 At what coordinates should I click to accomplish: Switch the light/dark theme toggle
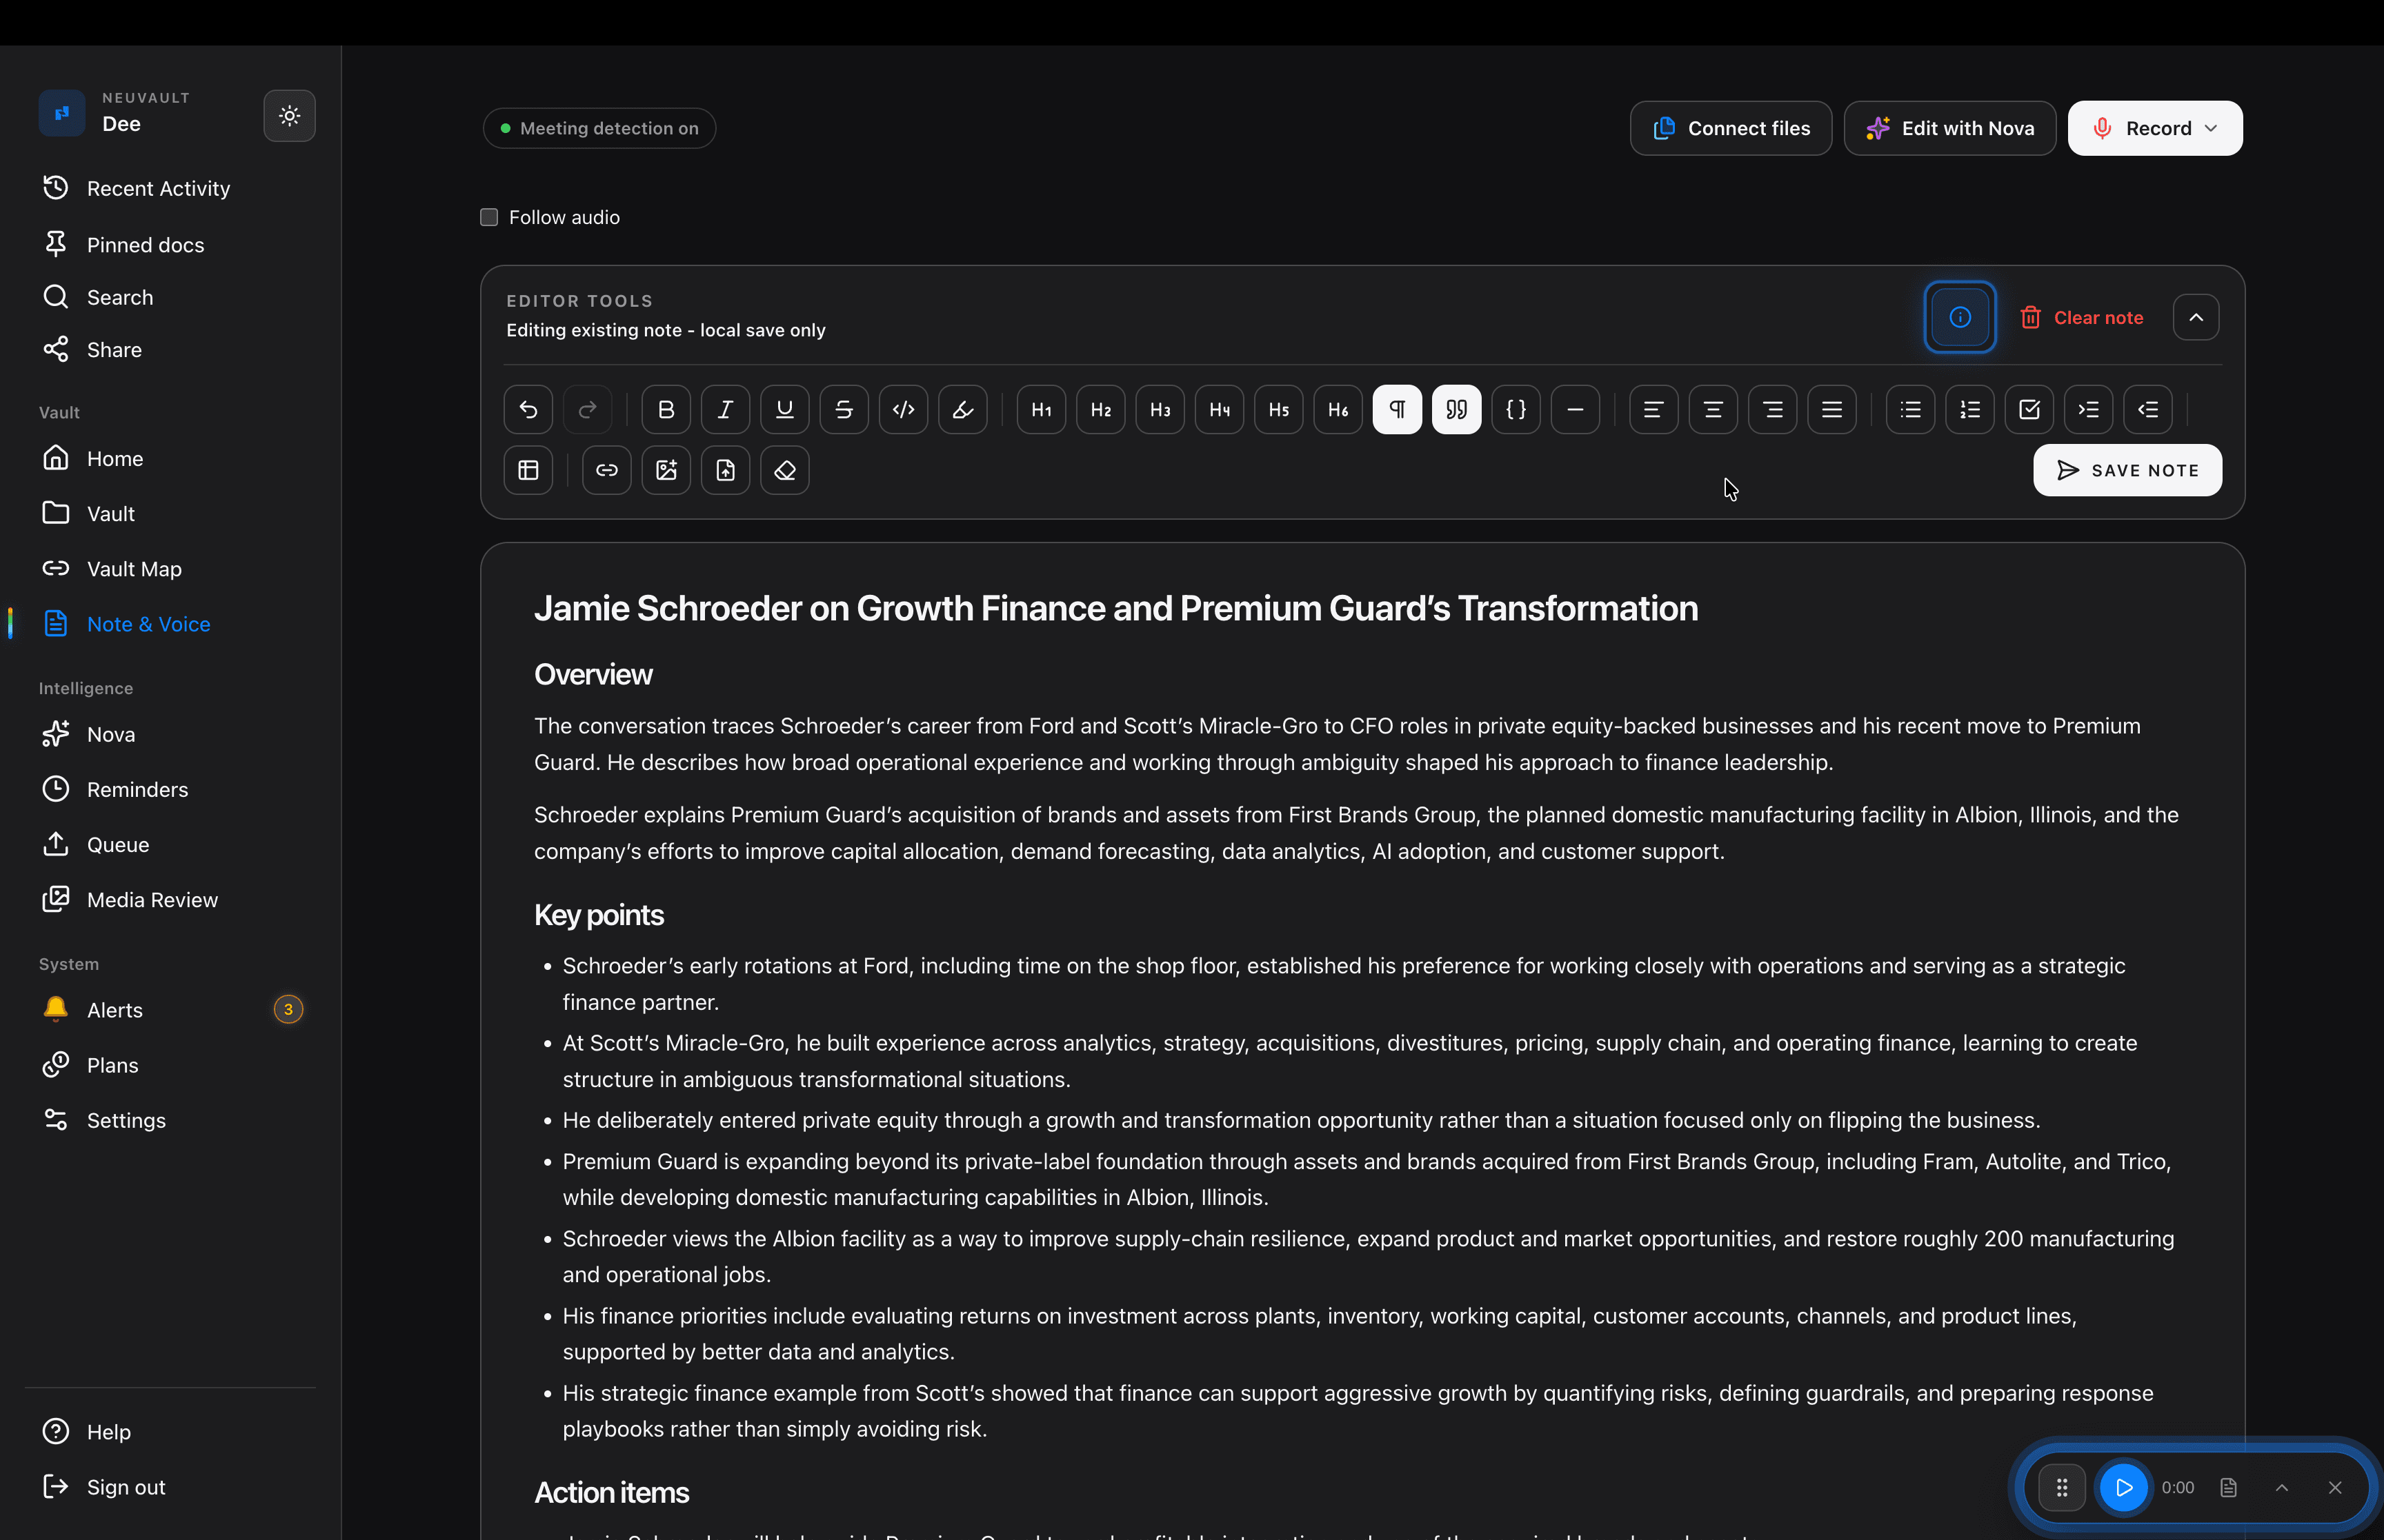[x=289, y=116]
